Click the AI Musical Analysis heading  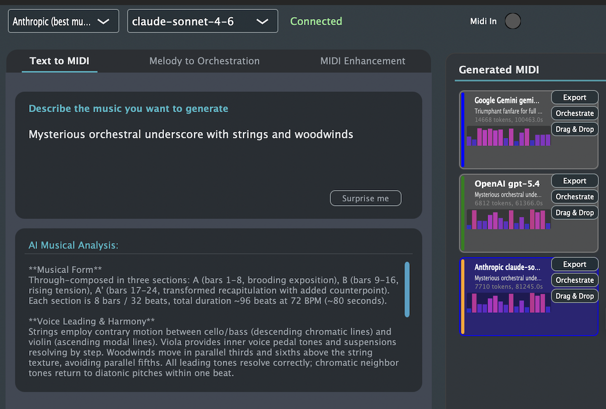(x=73, y=245)
